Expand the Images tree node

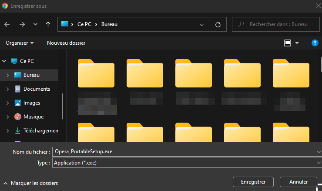tap(7, 103)
